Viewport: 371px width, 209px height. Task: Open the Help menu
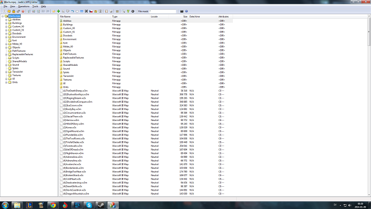tap(43, 6)
